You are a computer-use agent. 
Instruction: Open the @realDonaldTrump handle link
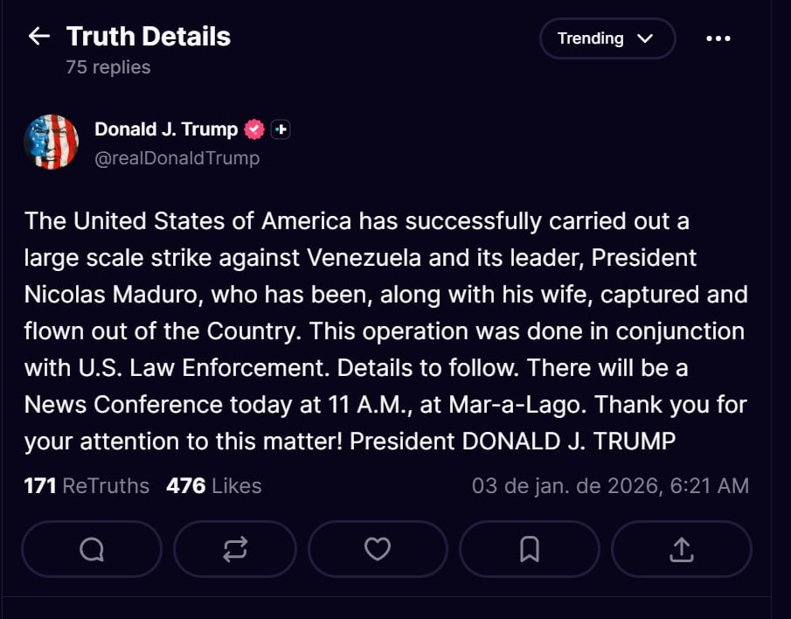tap(177, 158)
